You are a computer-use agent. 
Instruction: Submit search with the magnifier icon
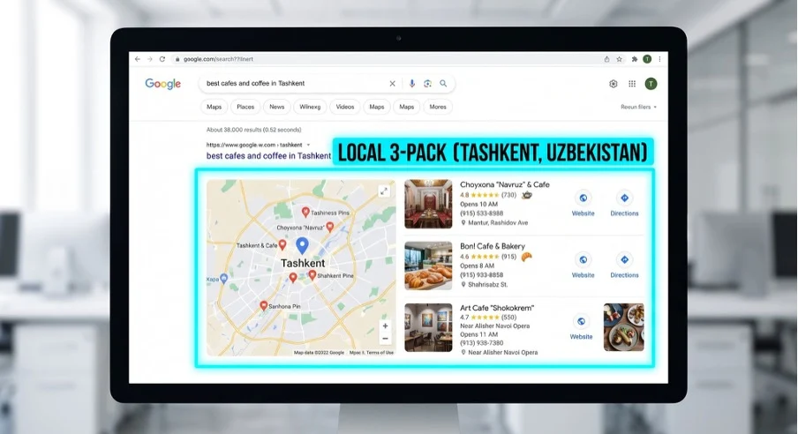coord(443,84)
